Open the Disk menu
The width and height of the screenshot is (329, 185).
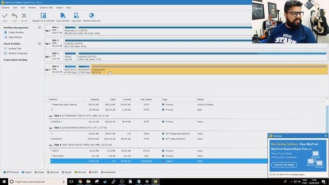(23, 8)
